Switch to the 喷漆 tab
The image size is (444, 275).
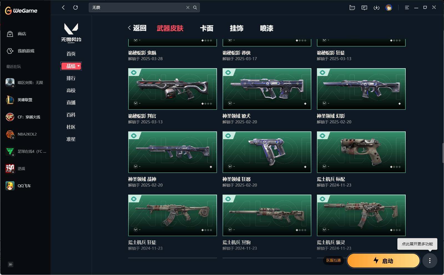point(267,28)
